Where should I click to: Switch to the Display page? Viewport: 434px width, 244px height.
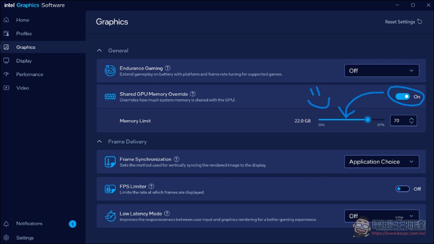[43, 61]
